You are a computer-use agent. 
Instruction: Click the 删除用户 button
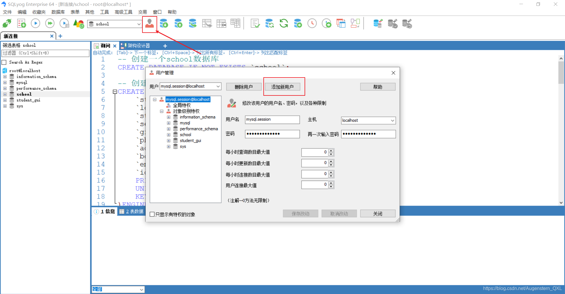pyautogui.click(x=244, y=87)
